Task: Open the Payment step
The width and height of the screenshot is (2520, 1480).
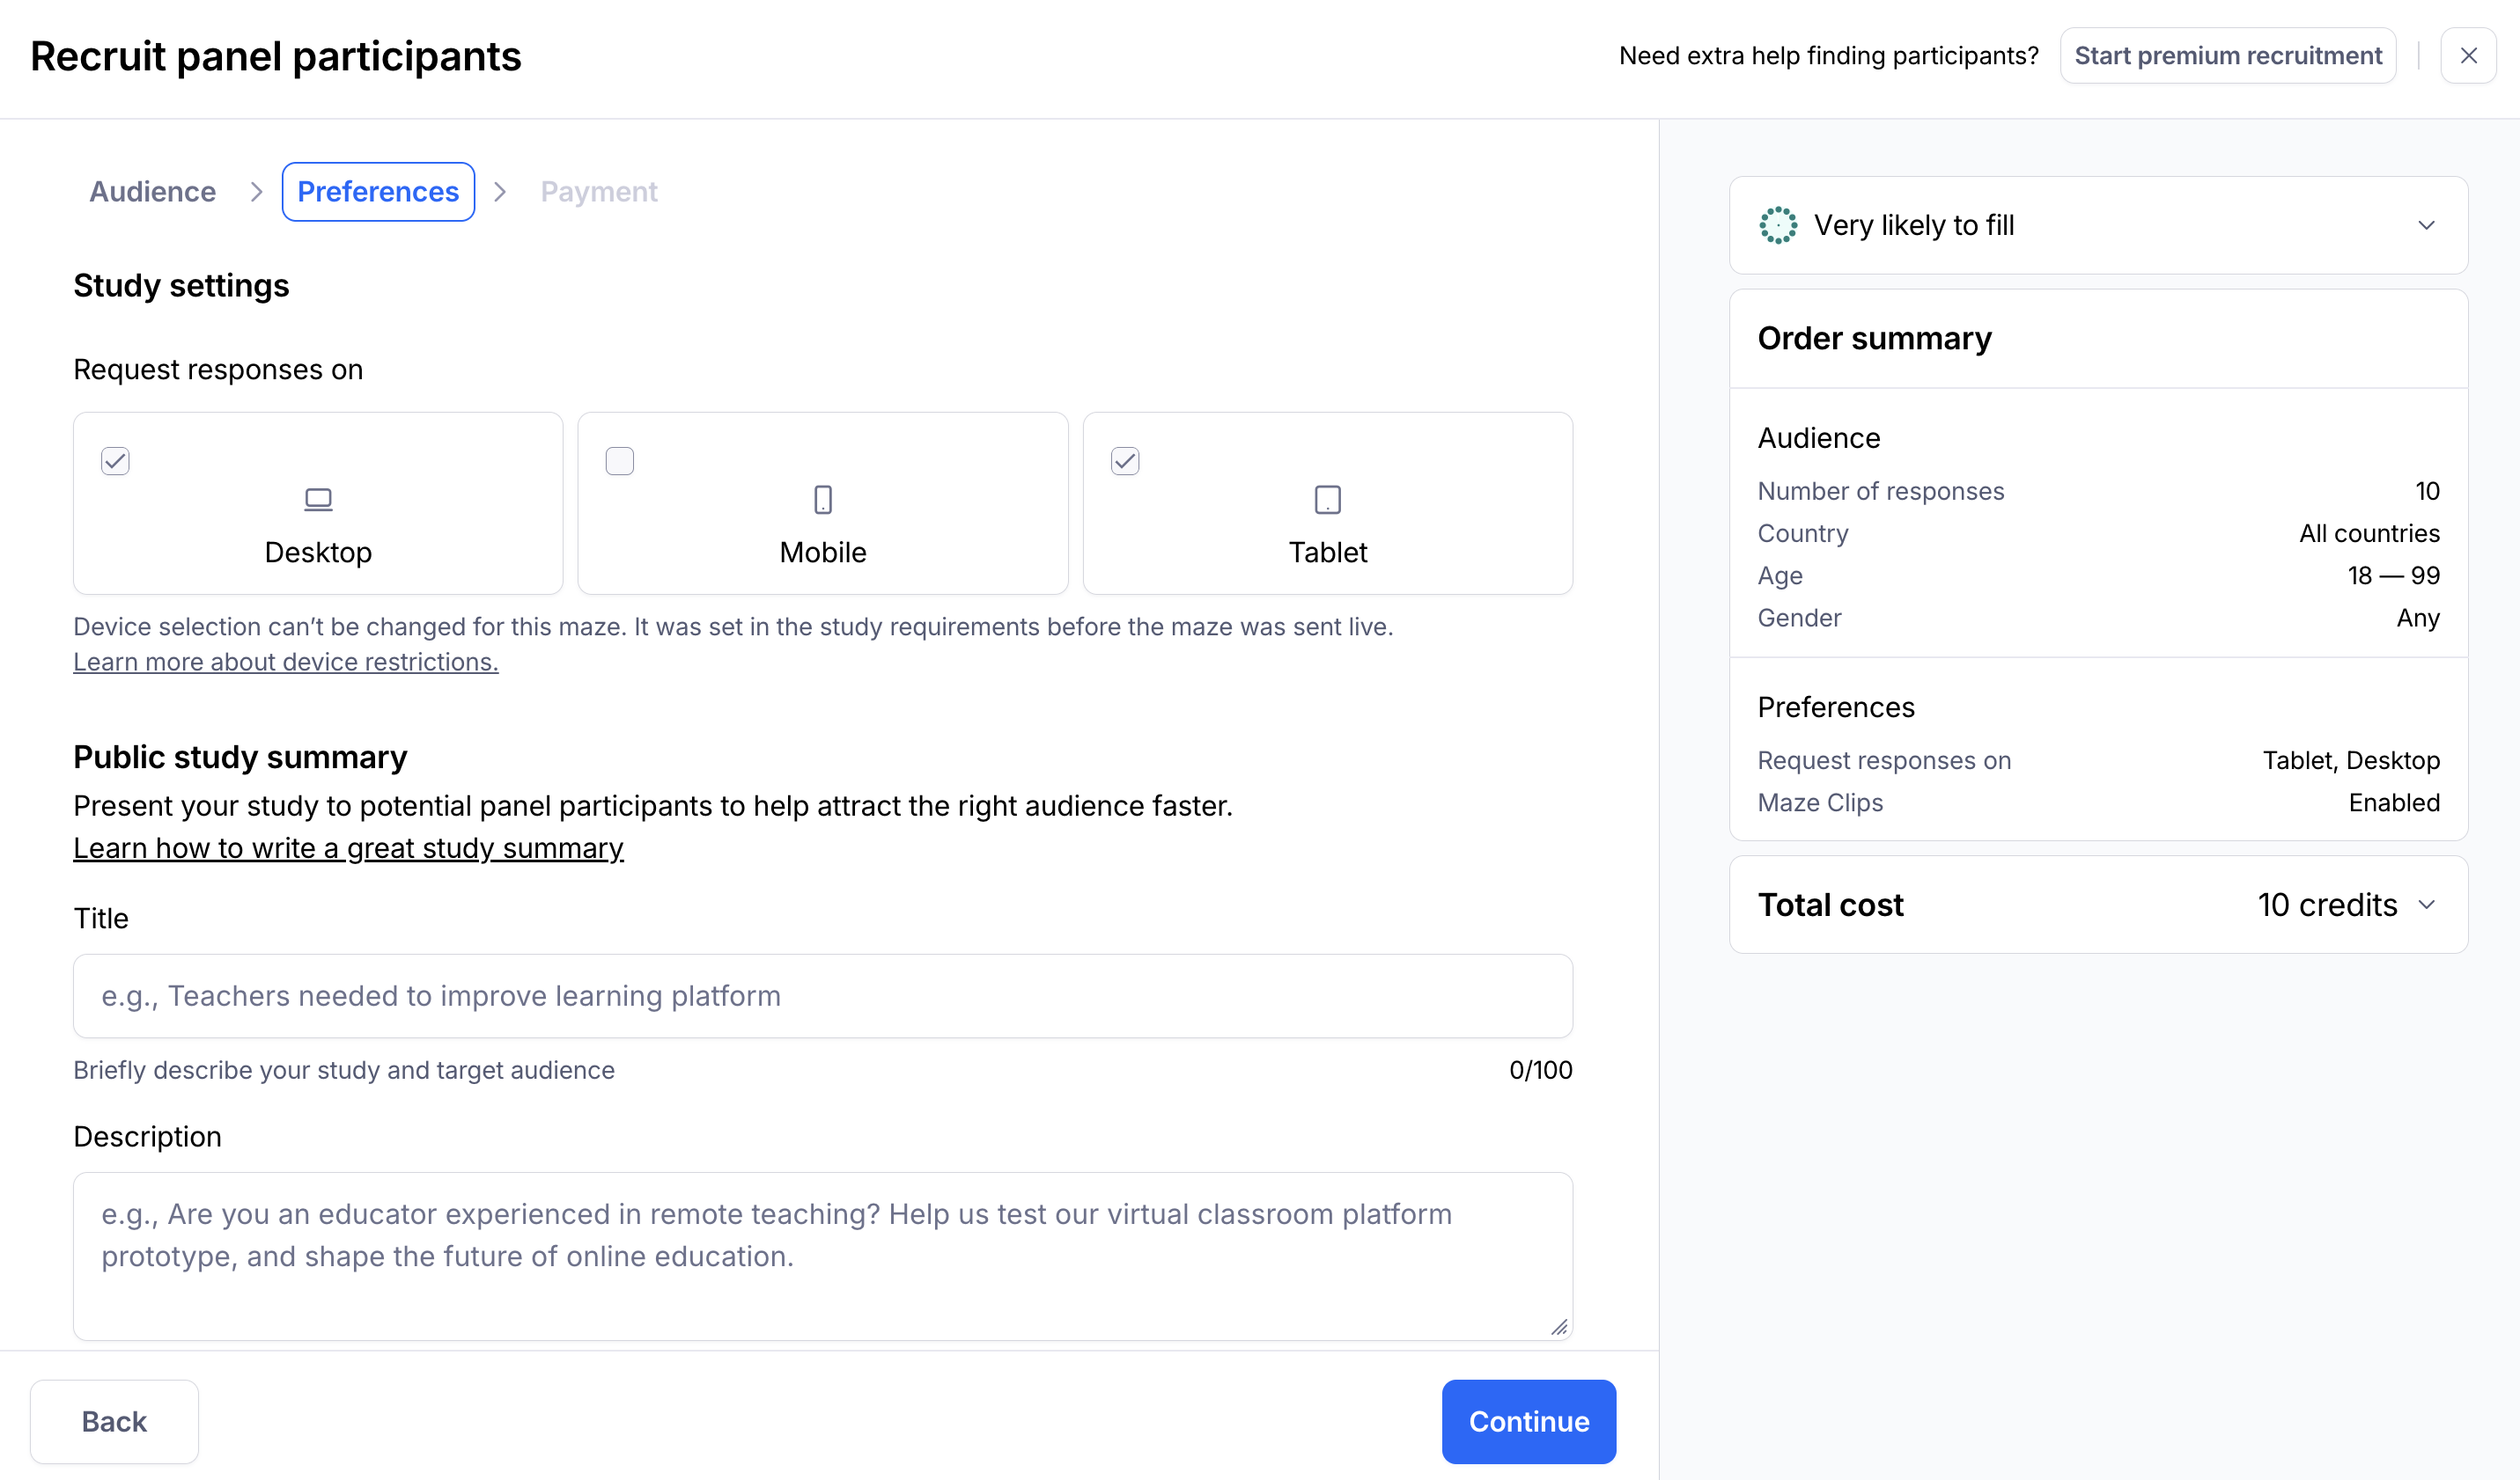Action: pos(599,192)
